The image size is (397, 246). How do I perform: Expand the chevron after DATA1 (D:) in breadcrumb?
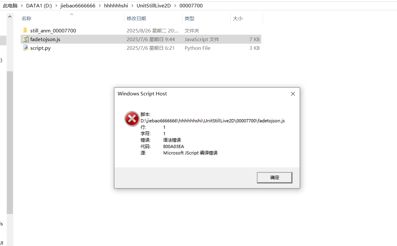point(56,6)
